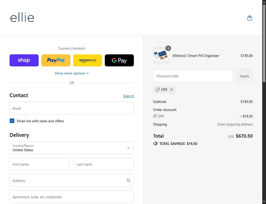Viewport: 266px width, 204px height.
Task: Click the scrollbar down arrow
Action: [264, 202]
